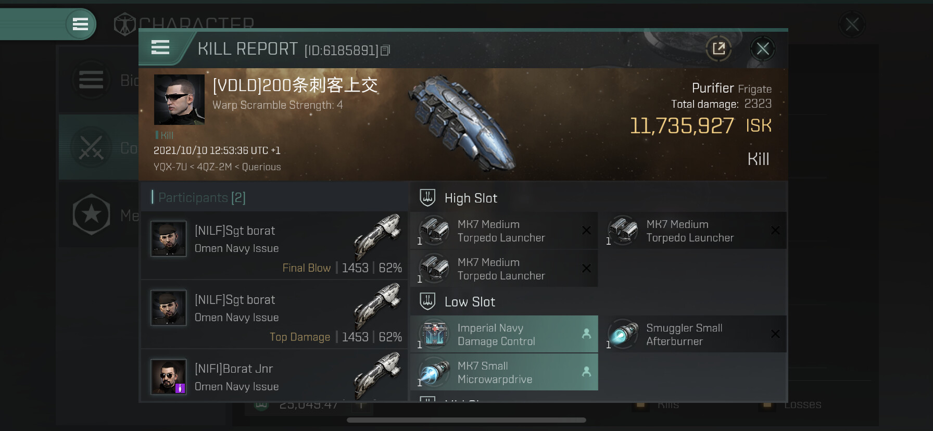Open the Kill Report hamburger menu

(160, 47)
